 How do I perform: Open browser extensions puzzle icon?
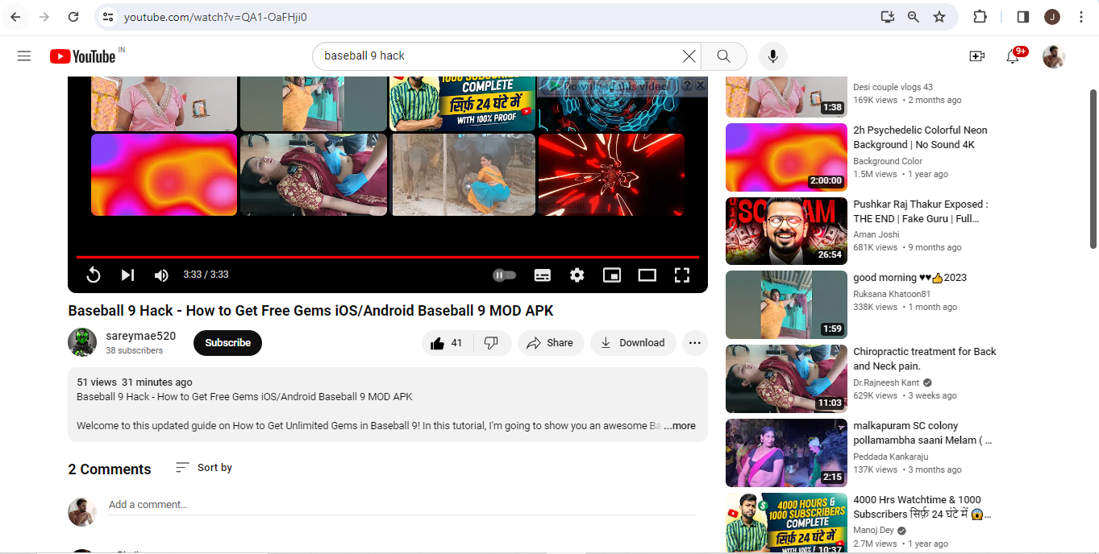[980, 17]
